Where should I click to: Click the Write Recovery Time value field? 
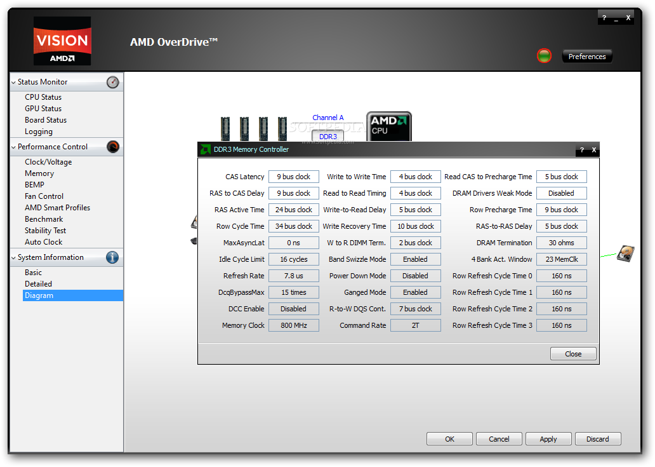pos(416,226)
